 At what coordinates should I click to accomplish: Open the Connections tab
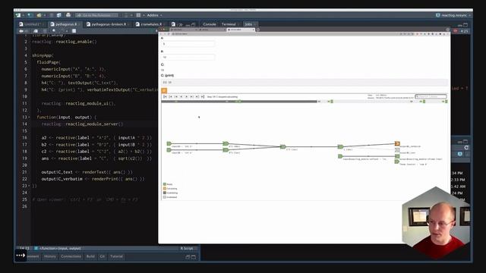pos(71,256)
